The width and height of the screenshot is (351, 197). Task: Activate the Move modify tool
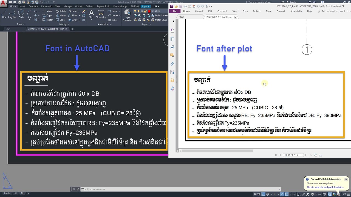[47, 11]
